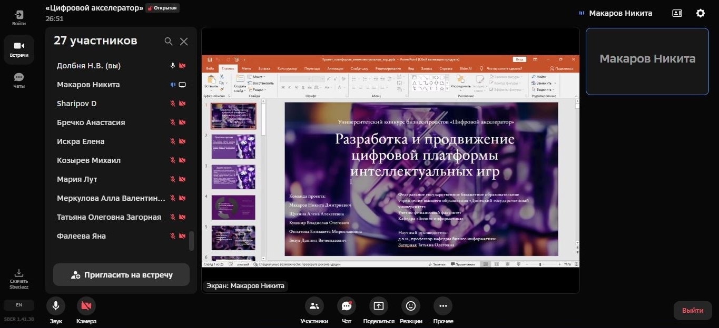Click the Экран: Макаров Никита label
Screen dimensions: 719x328
pos(245,286)
